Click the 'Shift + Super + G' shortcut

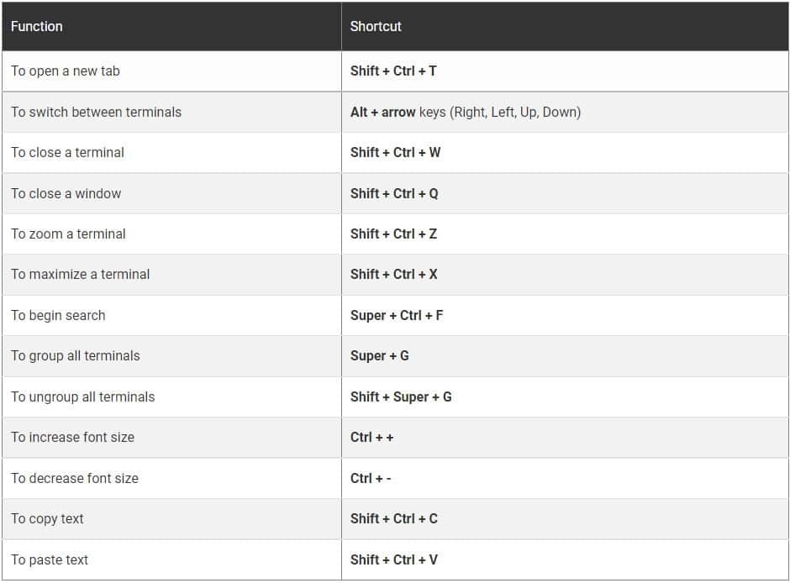(x=401, y=397)
